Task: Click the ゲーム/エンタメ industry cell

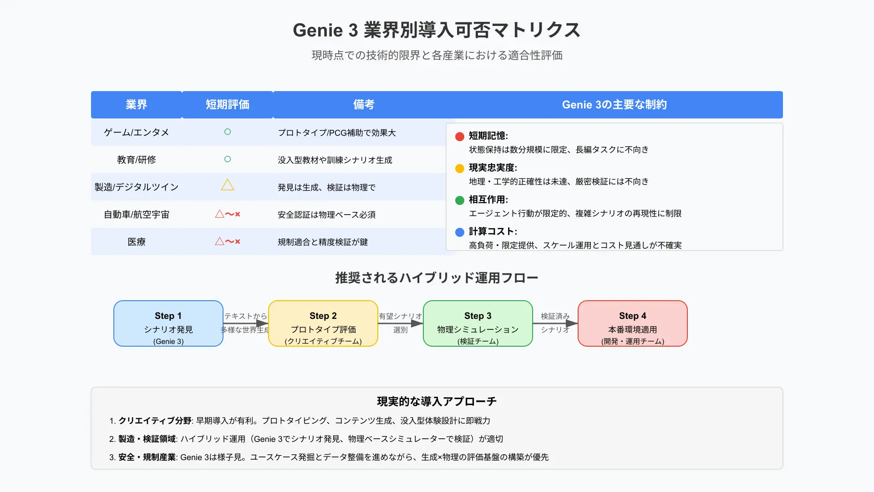Action: point(137,132)
